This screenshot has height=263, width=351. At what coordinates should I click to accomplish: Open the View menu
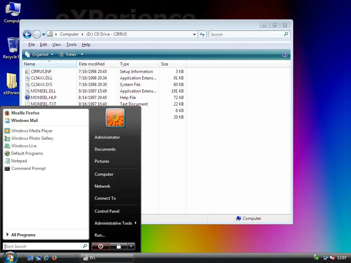[57, 45]
